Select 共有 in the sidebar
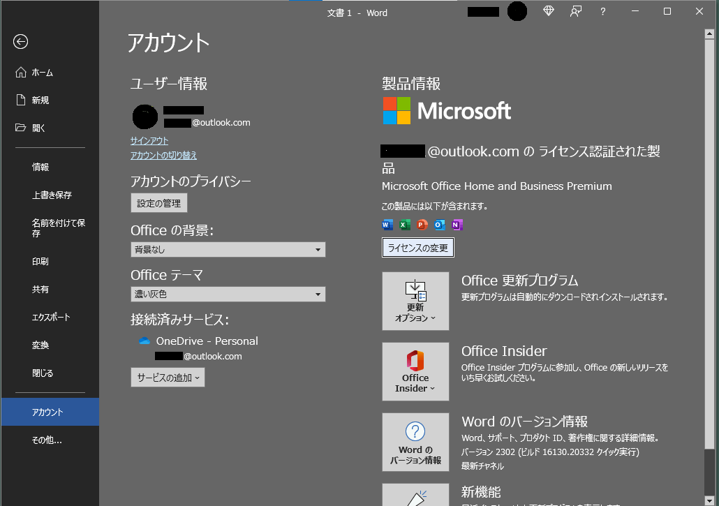This screenshot has width=719, height=506. click(x=50, y=289)
